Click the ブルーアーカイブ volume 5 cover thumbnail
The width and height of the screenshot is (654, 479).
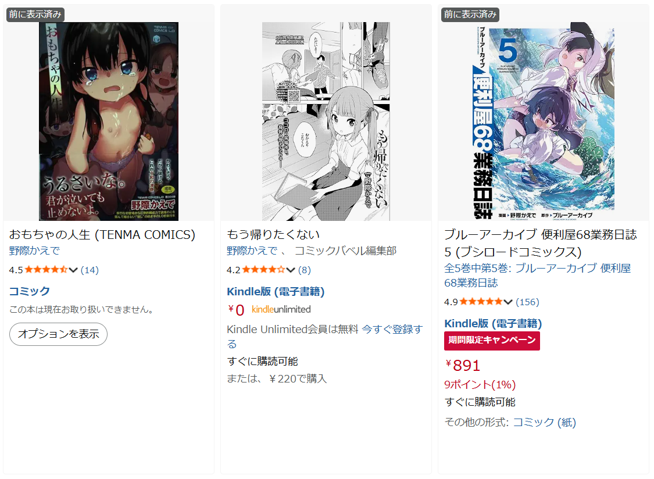543,121
